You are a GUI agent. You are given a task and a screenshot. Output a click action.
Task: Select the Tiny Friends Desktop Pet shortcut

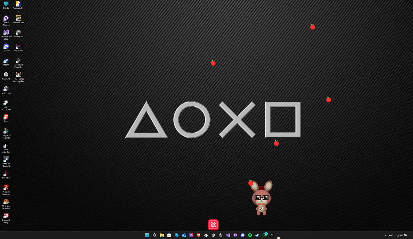(19, 77)
